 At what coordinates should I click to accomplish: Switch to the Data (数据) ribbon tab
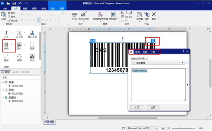pos(25,8)
